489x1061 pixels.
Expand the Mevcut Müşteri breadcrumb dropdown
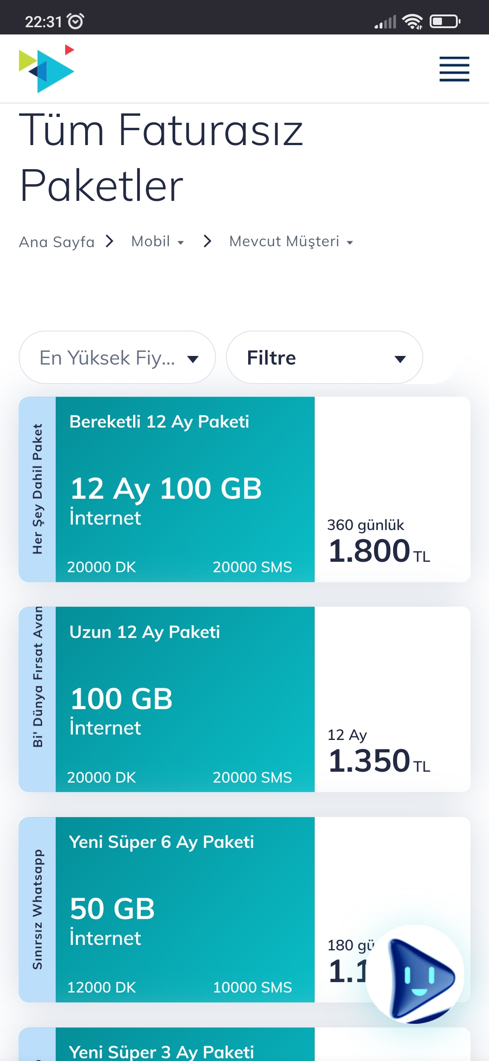tap(291, 241)
